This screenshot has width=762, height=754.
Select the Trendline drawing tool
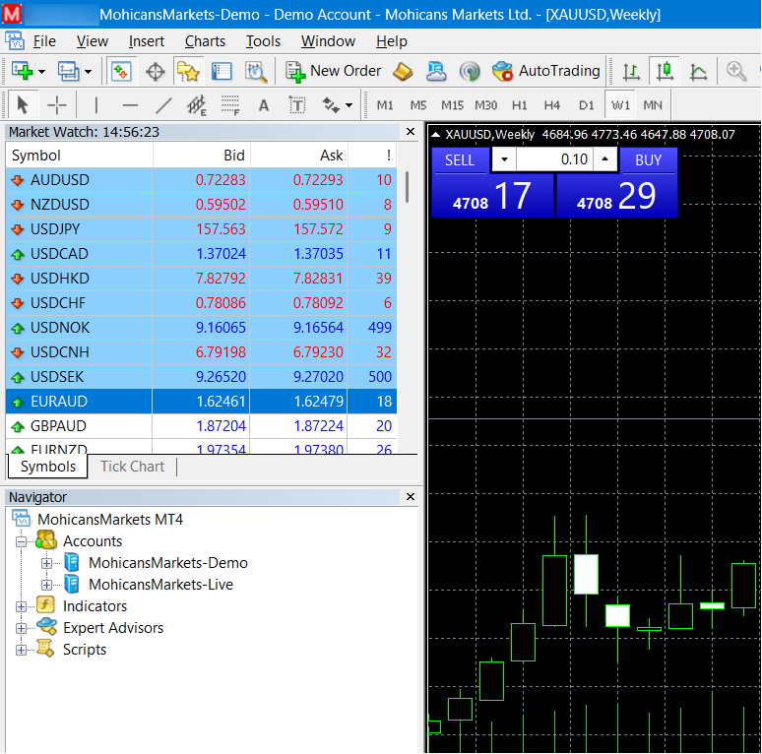pos(163,105)
